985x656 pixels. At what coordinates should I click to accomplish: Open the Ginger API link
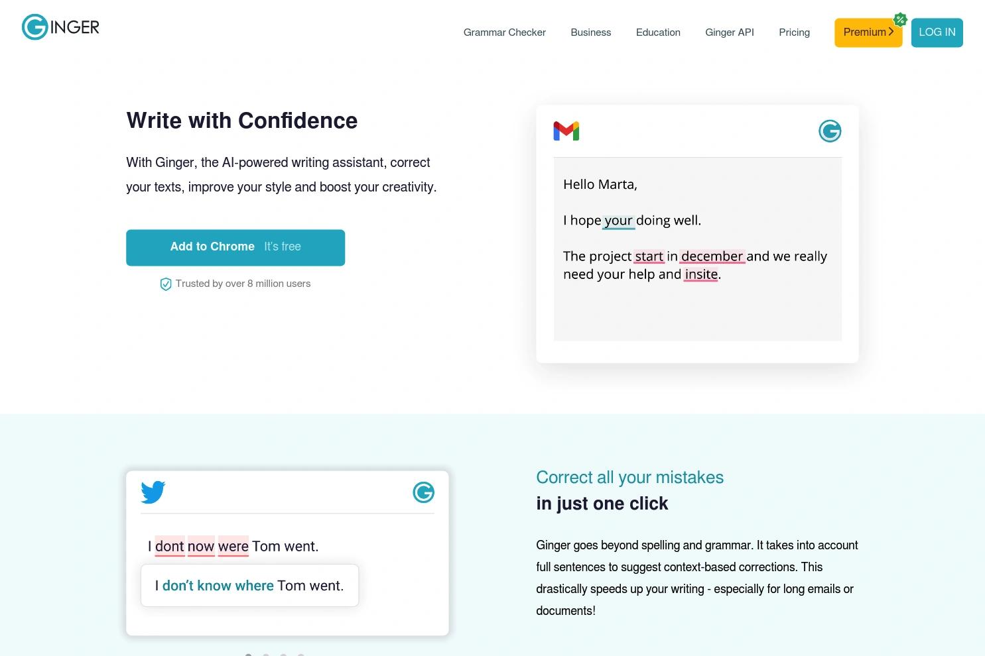pos(729,32)
